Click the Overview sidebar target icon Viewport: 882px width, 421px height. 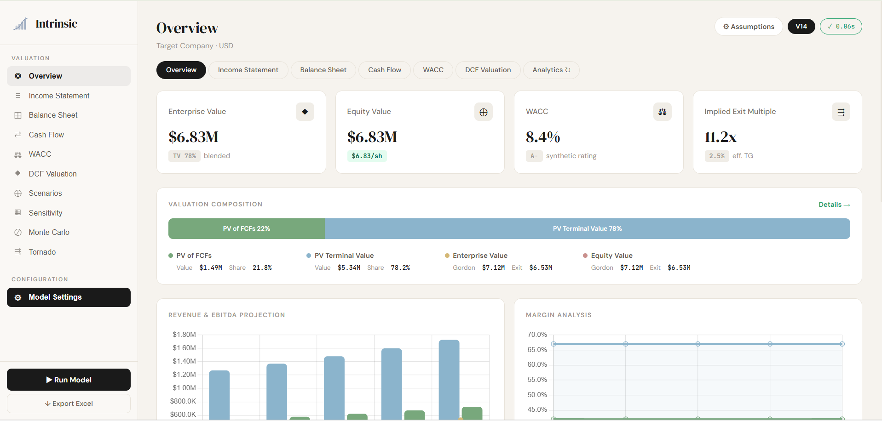(x=18, y=76)
